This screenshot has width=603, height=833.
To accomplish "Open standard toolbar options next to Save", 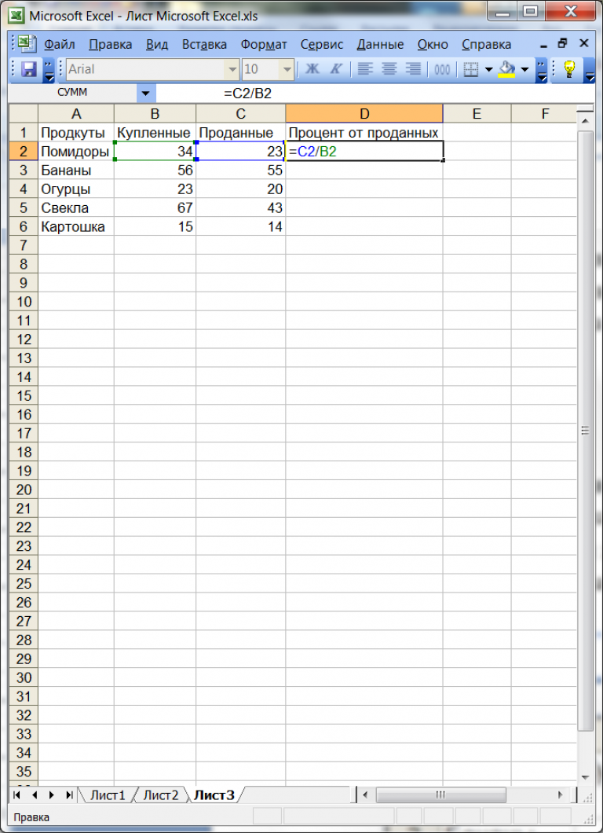I will [x=49, y=71].
